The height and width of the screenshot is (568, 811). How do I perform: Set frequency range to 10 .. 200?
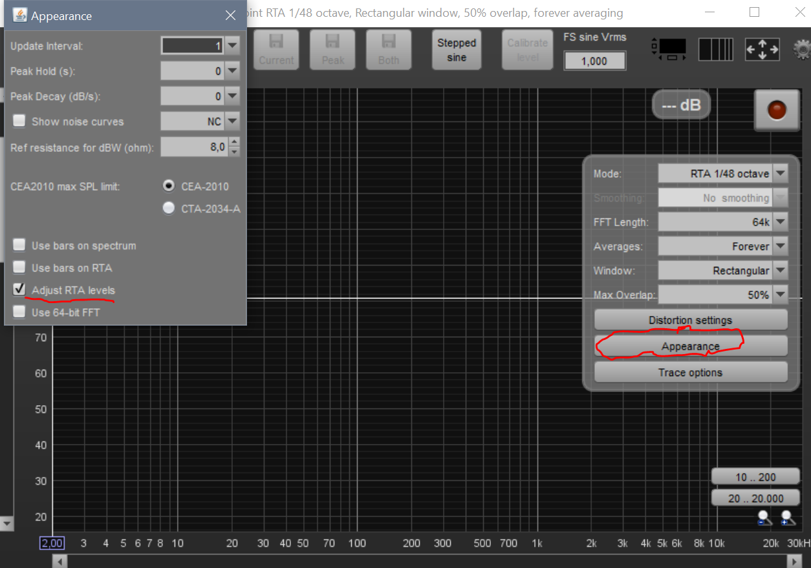point(755,477)
